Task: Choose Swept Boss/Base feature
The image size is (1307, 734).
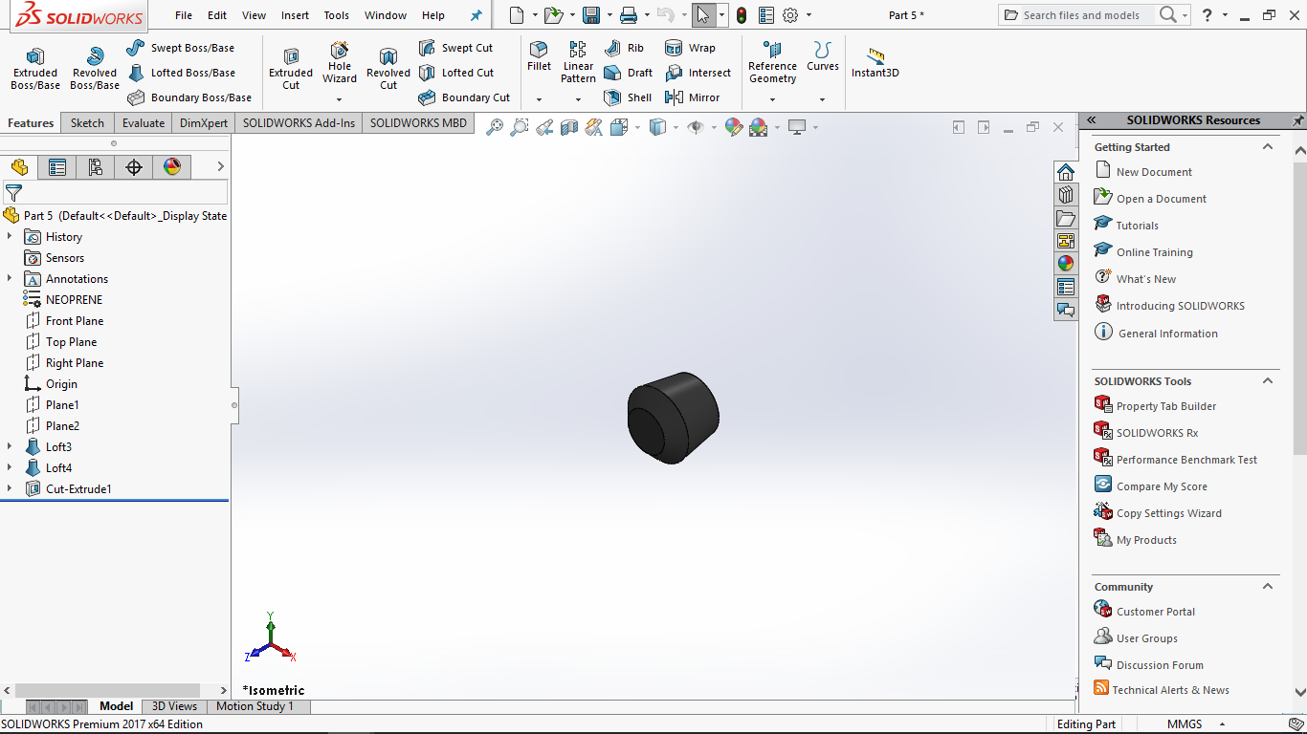Action: tap(180, 48)
